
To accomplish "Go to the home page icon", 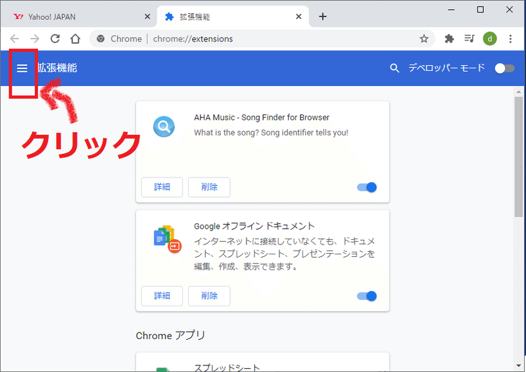I will click(75, 39).
